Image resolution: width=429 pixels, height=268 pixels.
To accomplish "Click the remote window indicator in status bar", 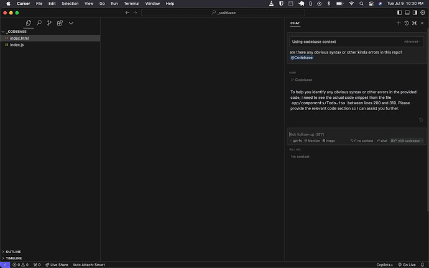I will point(5,265).
